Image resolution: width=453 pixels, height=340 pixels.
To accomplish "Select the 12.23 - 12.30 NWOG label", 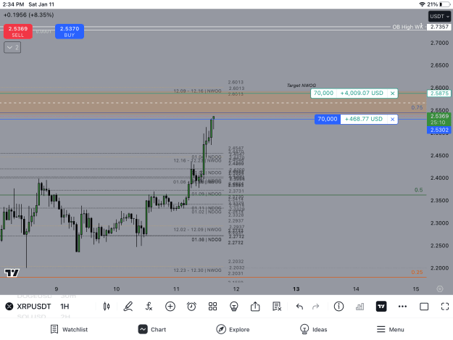I will coord(197,270).
